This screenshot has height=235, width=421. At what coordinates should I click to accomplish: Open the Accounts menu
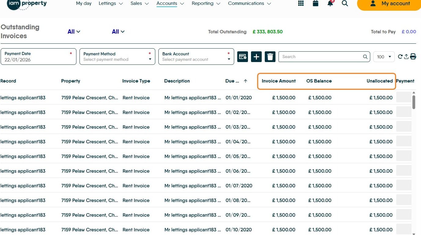pos(170,3)
